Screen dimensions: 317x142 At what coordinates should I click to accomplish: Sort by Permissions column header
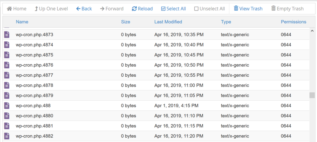[x=294, y=22]
